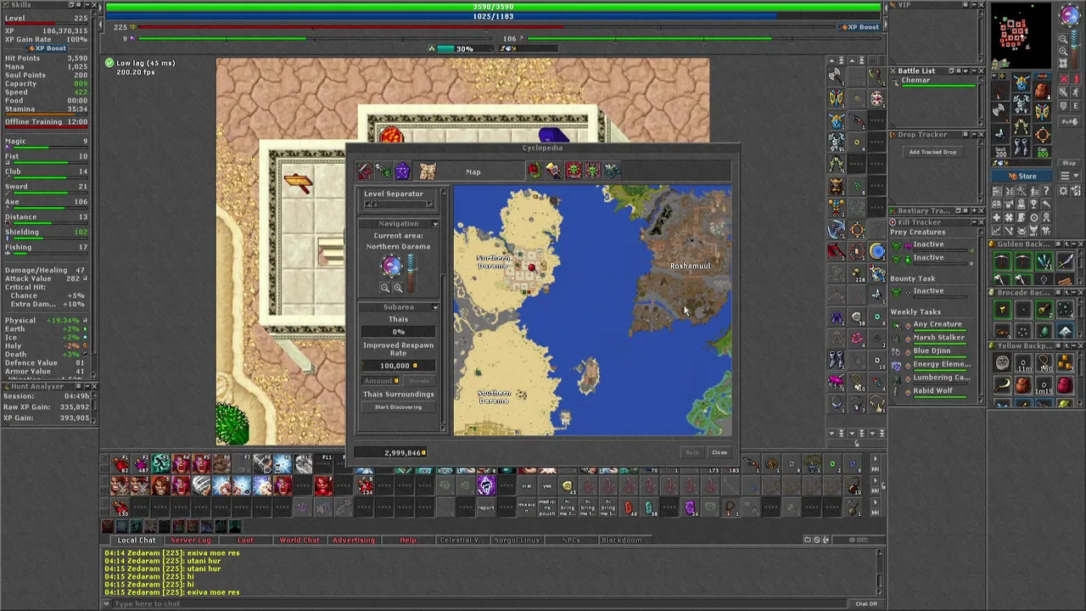Click the red position marker on the map

click(x=532, y=268)
